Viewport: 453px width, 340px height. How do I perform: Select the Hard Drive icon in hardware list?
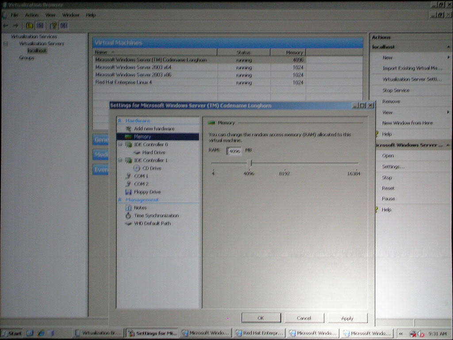click(137, 152)
